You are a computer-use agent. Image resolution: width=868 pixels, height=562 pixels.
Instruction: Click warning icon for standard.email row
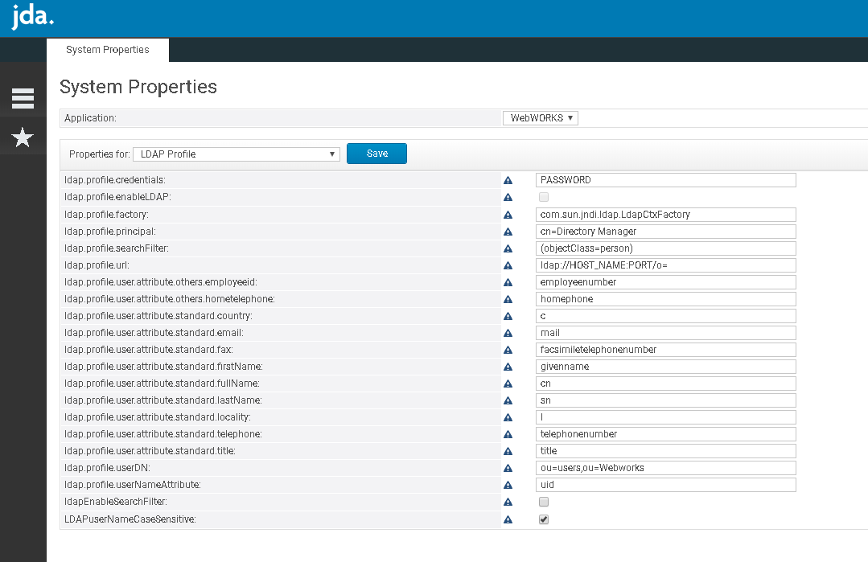pyautogui.click(x=508, y=333)
